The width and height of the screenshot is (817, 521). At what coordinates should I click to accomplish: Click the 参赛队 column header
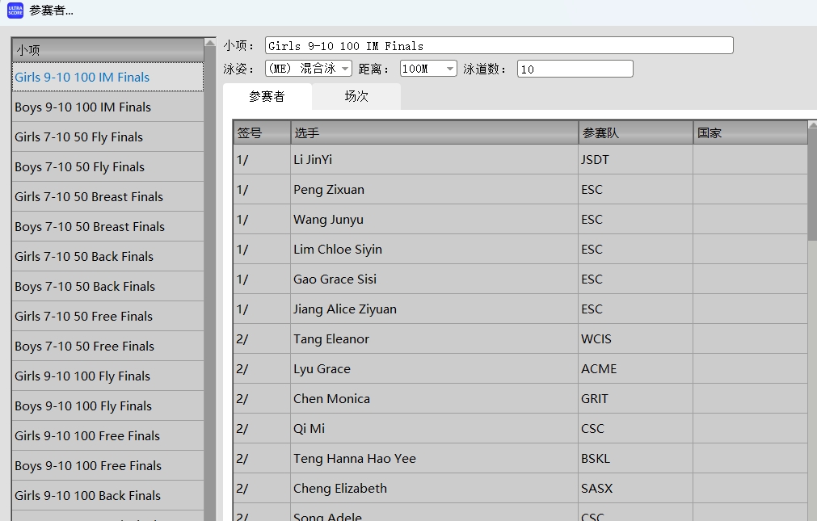click(635, 133)
